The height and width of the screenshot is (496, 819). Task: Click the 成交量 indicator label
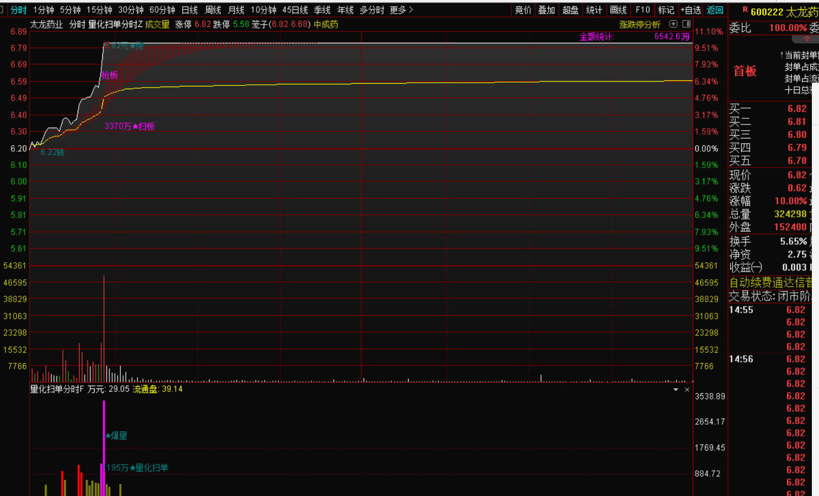point(157,25)
